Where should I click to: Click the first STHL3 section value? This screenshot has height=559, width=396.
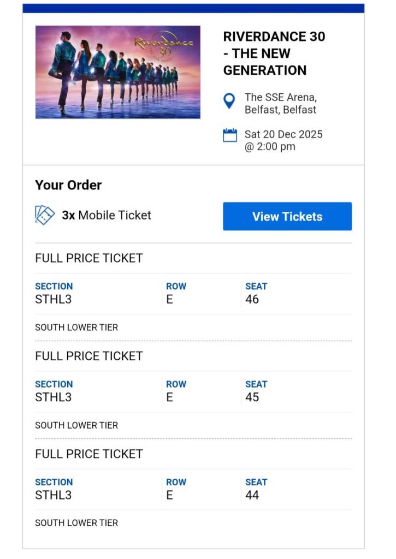tap(53, 299)
